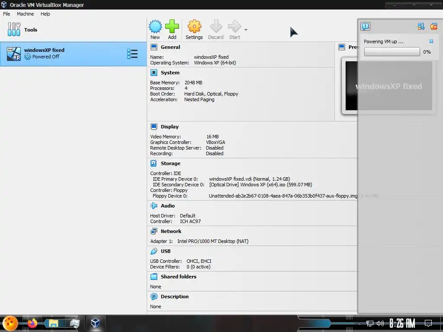This screenshot has height=332, width=443.
Task: Show hidden tray icons with the chevron
Action: [x=360, y=323]
